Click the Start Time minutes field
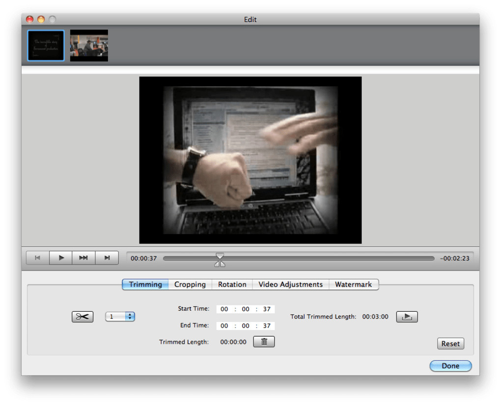The image size is (501, 405). [246, 309]
